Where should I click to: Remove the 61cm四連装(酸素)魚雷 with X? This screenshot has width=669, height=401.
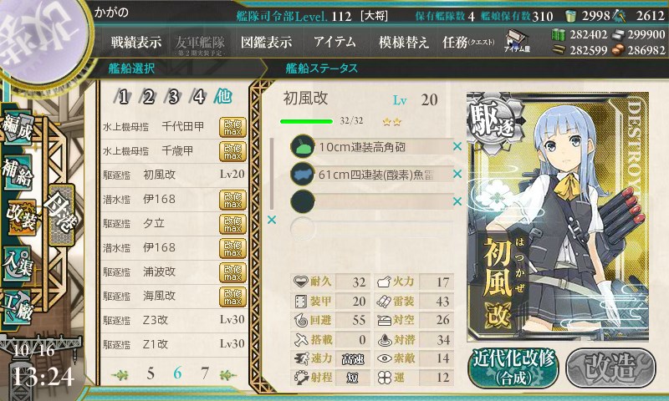[x=457, y=174]
